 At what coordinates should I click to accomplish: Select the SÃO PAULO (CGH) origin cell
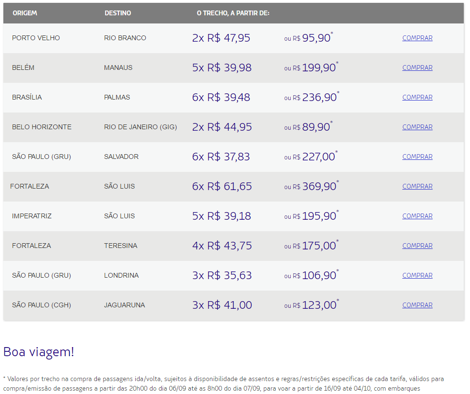(41, 305)
